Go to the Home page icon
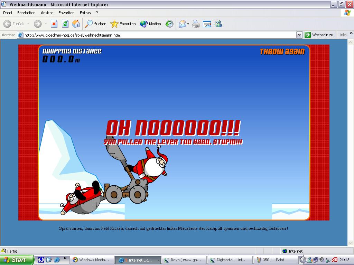This screenshot has width=354, height=265. (76, 24)
